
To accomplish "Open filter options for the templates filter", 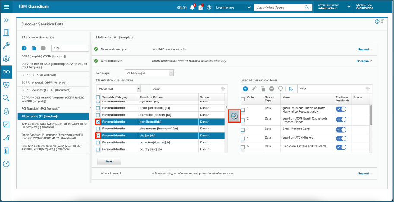I will coord(222,88).
